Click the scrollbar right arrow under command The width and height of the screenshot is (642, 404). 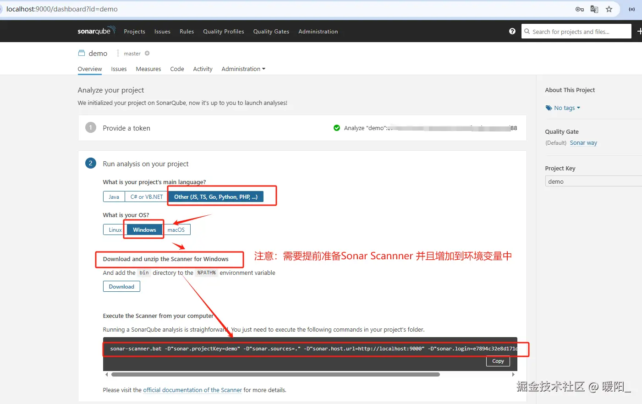513,374
